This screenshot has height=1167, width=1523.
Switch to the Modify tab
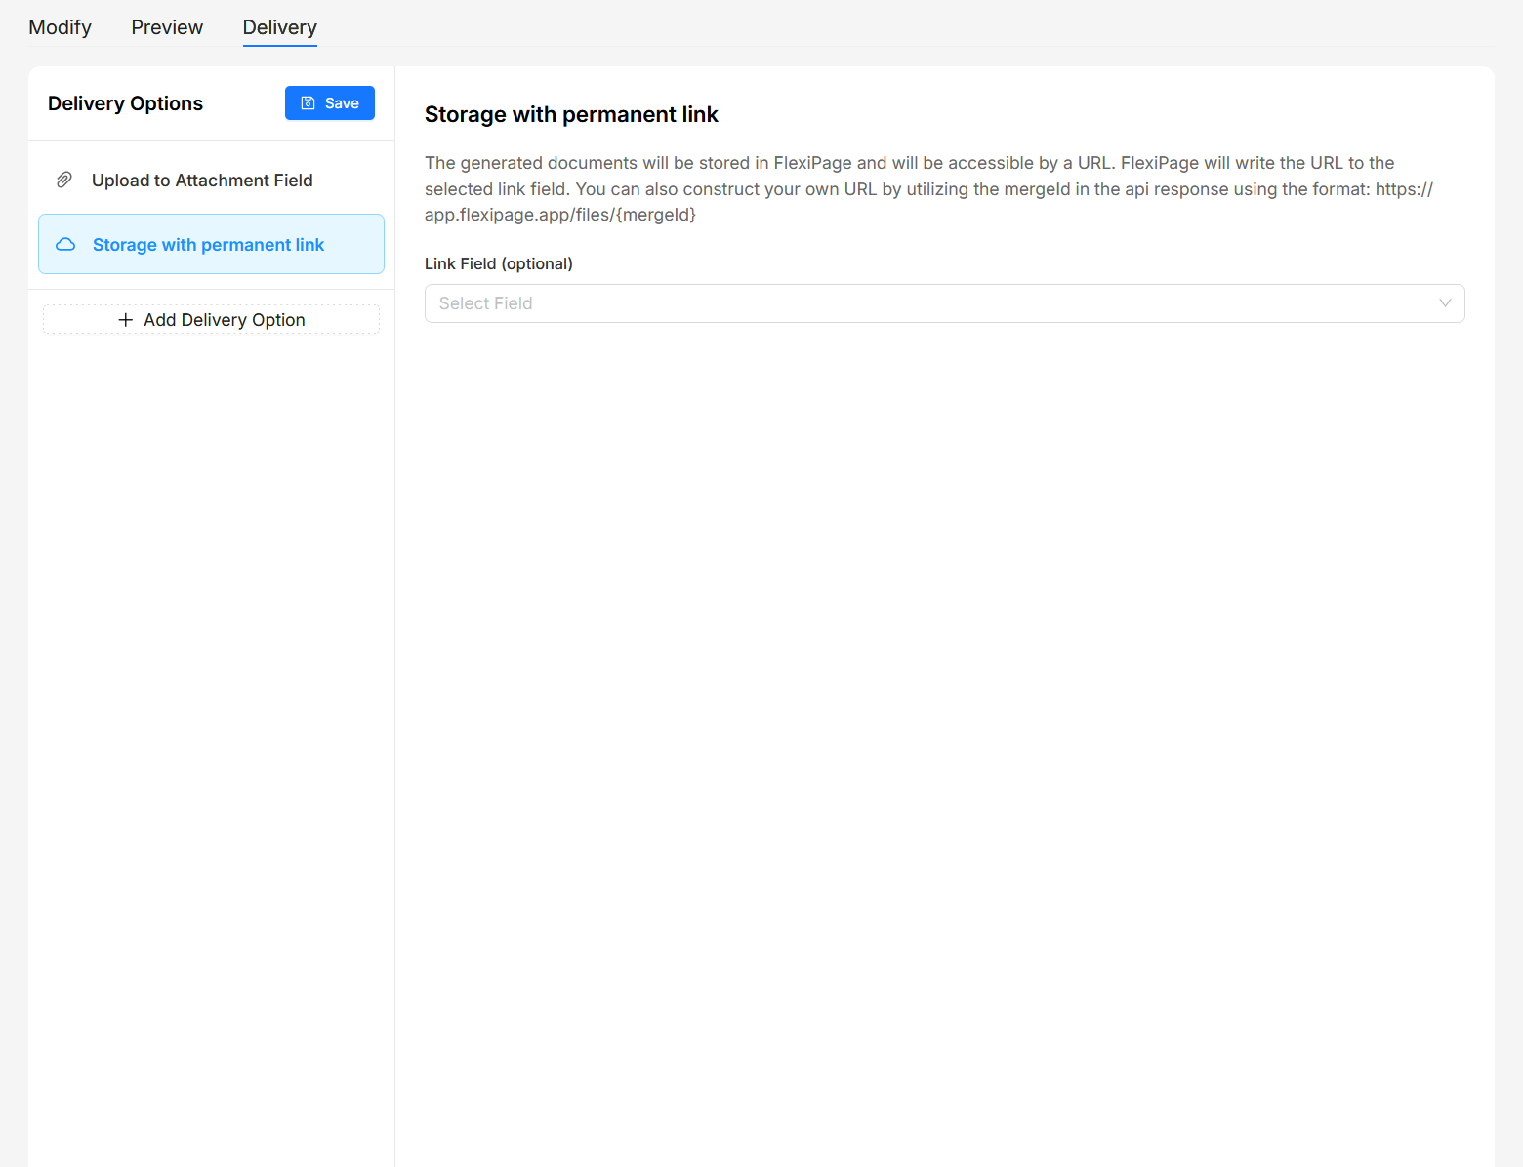(60, 27)
